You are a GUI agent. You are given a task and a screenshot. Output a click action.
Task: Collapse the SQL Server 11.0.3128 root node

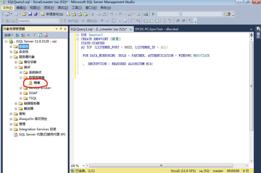(6, 41)
